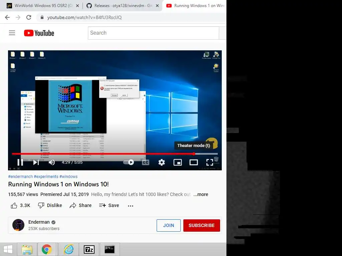
Task: Open more actions three-dot menu
Action: click(131, 206)
